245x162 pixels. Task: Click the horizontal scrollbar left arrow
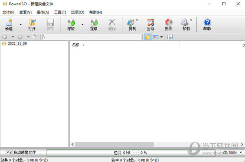(73, 144)
